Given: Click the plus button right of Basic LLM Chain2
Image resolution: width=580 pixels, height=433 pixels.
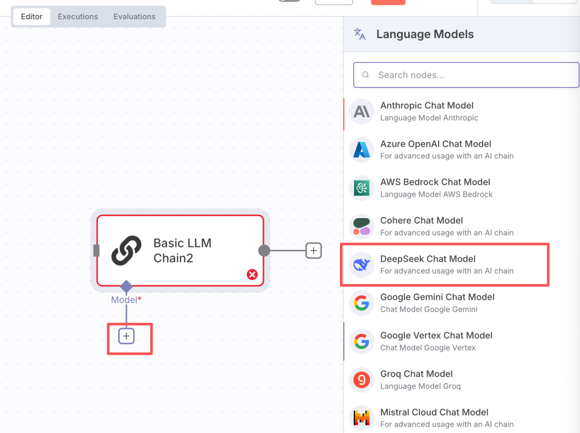Looking at the screenshot, I should tap(314, 250).
